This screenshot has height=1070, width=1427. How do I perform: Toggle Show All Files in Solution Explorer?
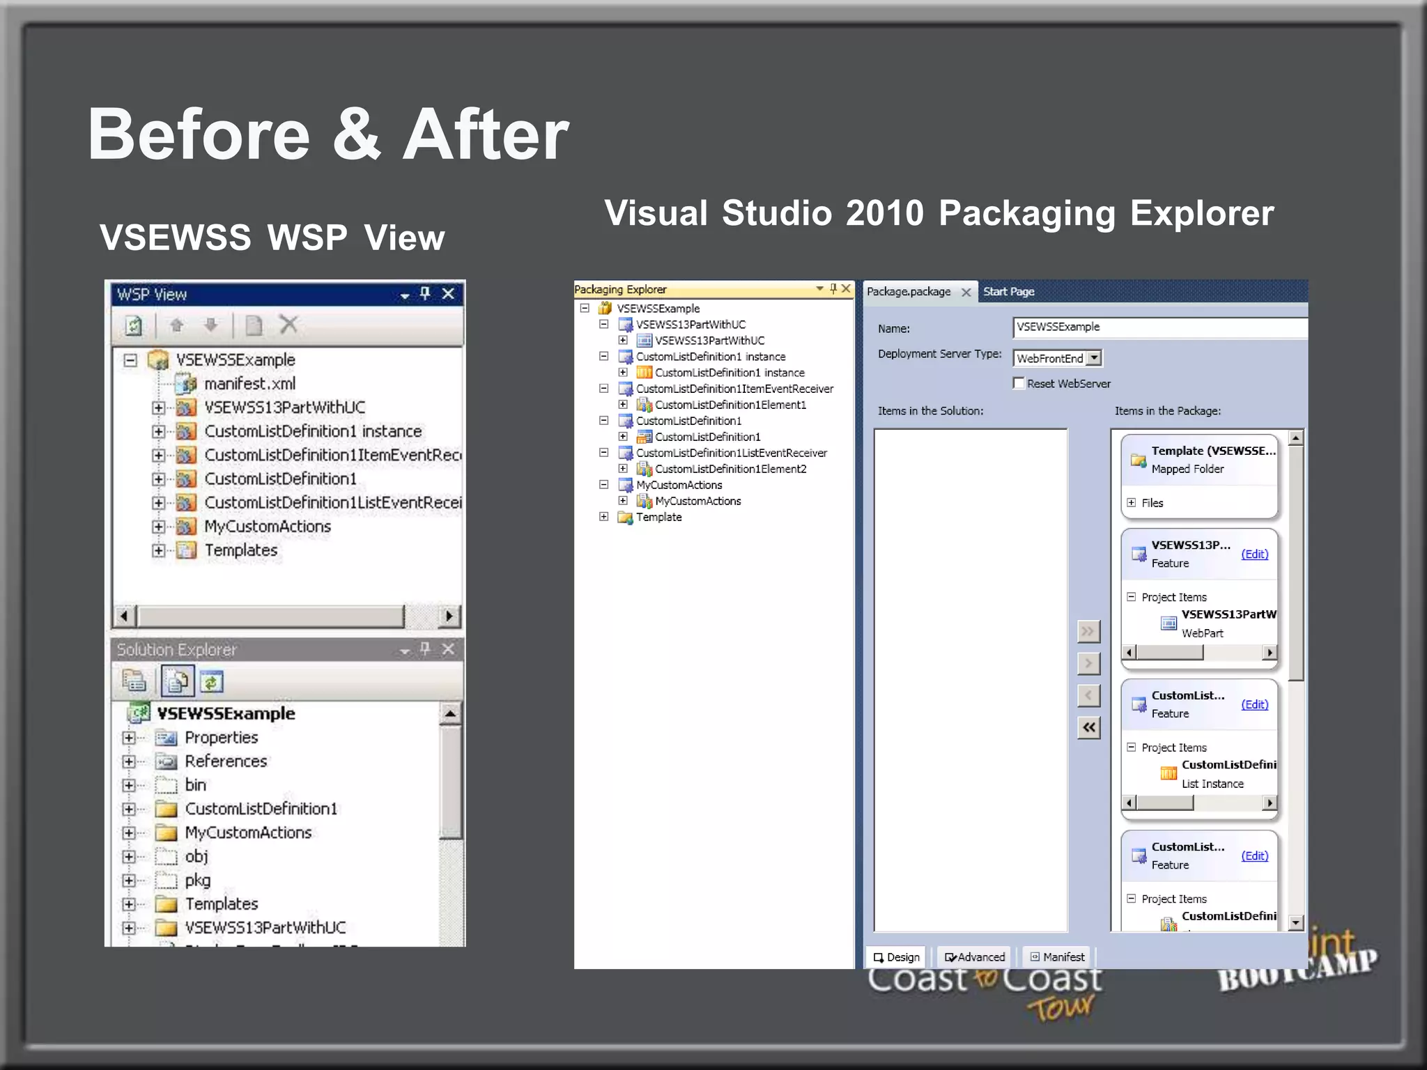click(178, 681)
